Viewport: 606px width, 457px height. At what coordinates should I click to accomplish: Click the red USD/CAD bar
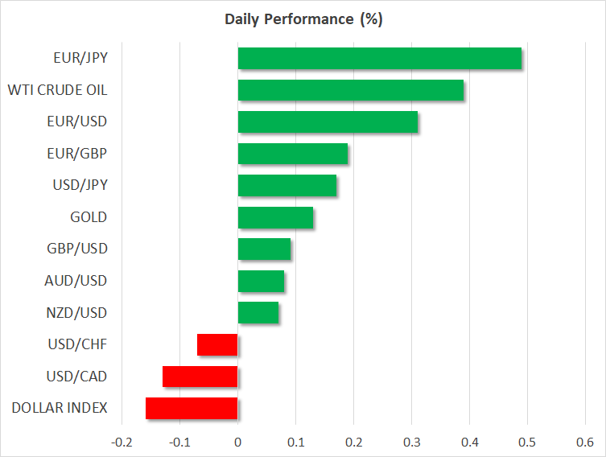tap(200, 377)
